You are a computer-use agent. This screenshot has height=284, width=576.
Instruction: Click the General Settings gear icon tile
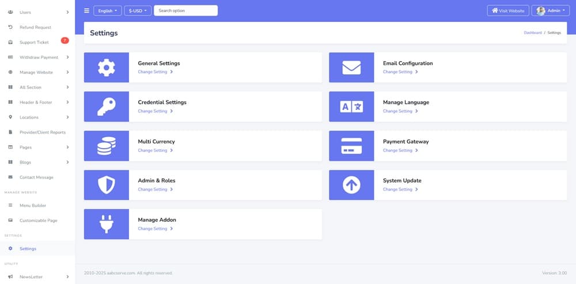click(x=107, y=67)
